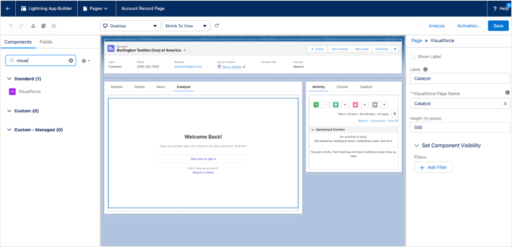
Task: Collapse the Set Component Visibility section
Action: tap(416, 146)
